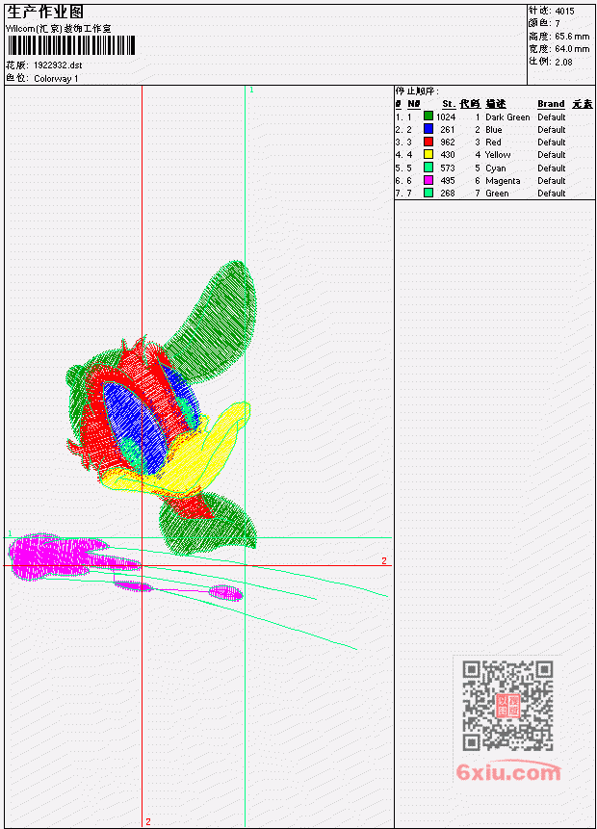Click the 'Magenta' description text
Screen dimensions: 597x829
[503, 181]
